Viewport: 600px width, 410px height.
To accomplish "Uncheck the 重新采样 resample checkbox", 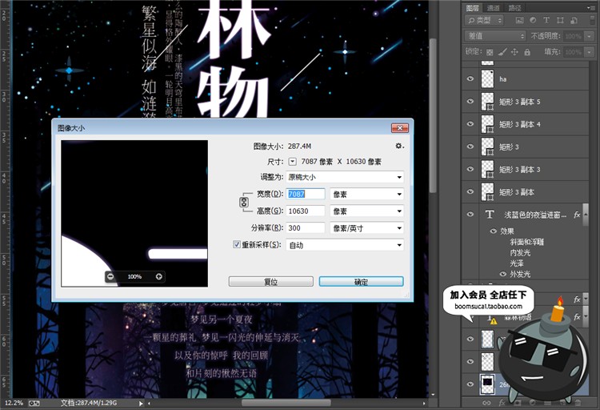I will pos(237,244).
